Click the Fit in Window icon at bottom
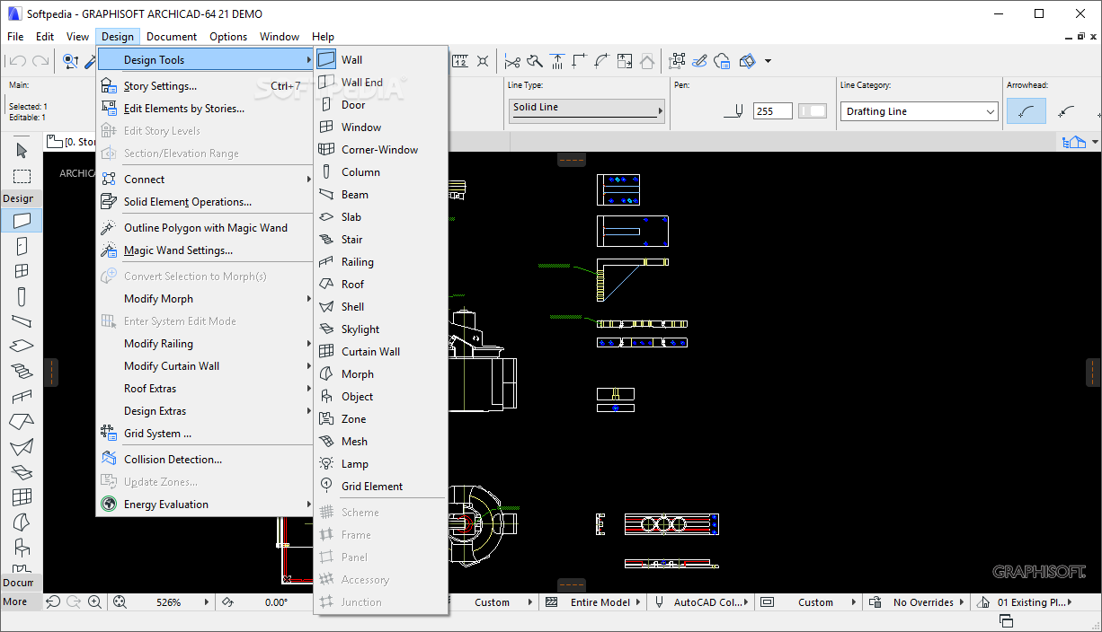Screen dimensions: 1102x632 point(120,602)
